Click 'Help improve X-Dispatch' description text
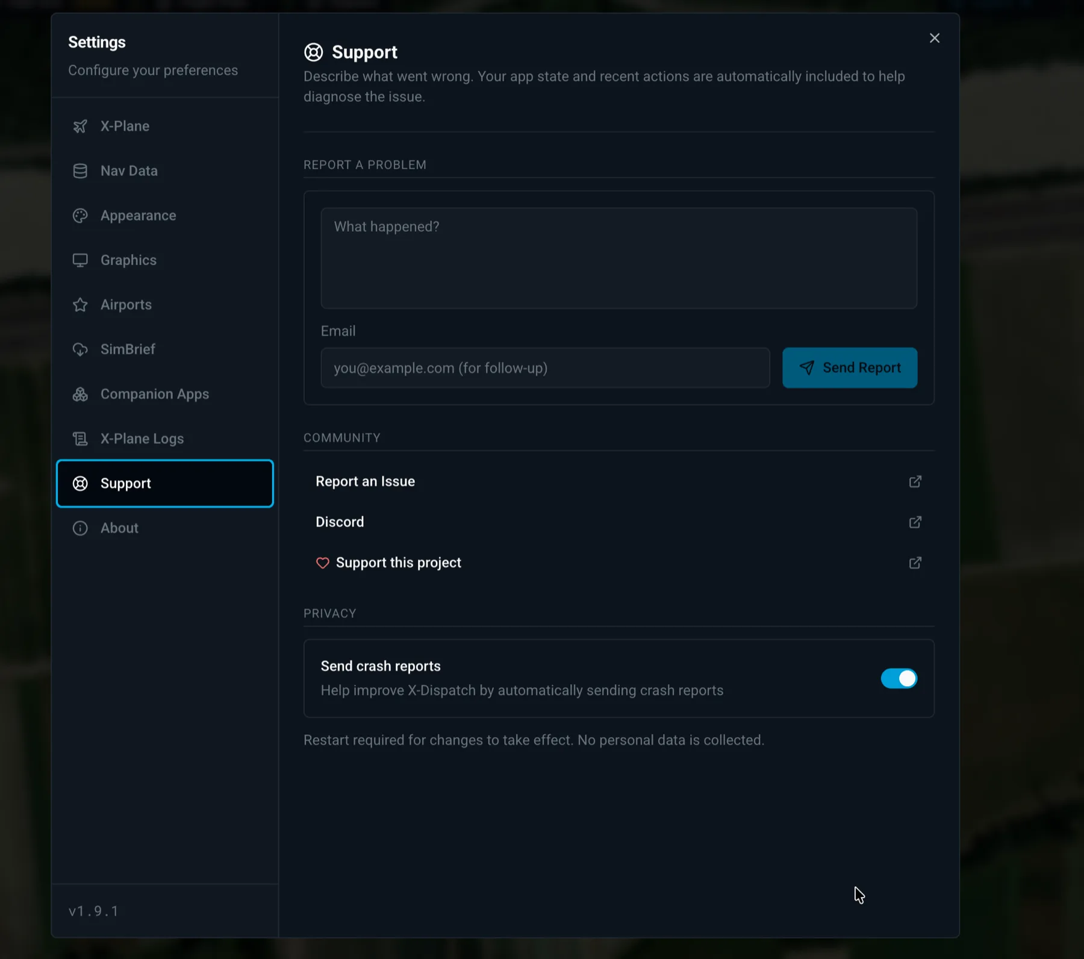1084x959 pixels. click(522, 690)
